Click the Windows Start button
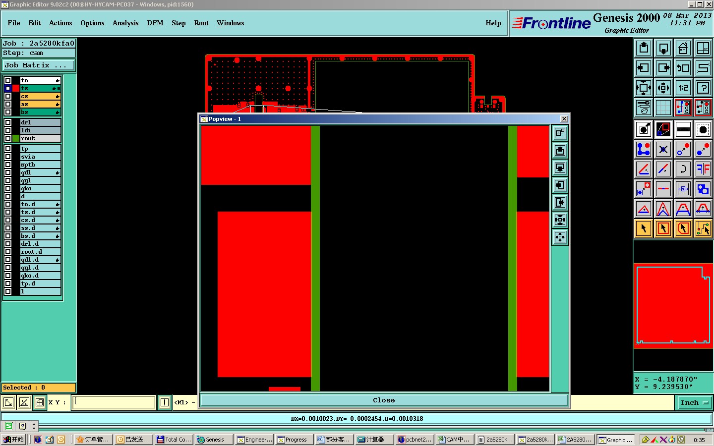The width and height of the screenshot is (714, 446). [x=13, y=440]
